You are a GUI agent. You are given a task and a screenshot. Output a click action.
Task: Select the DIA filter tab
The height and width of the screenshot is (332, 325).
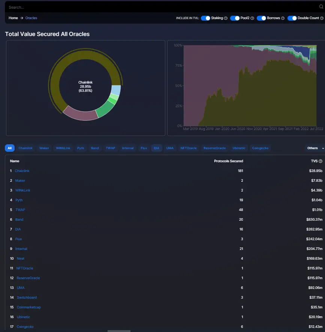[x=156, y=148]
